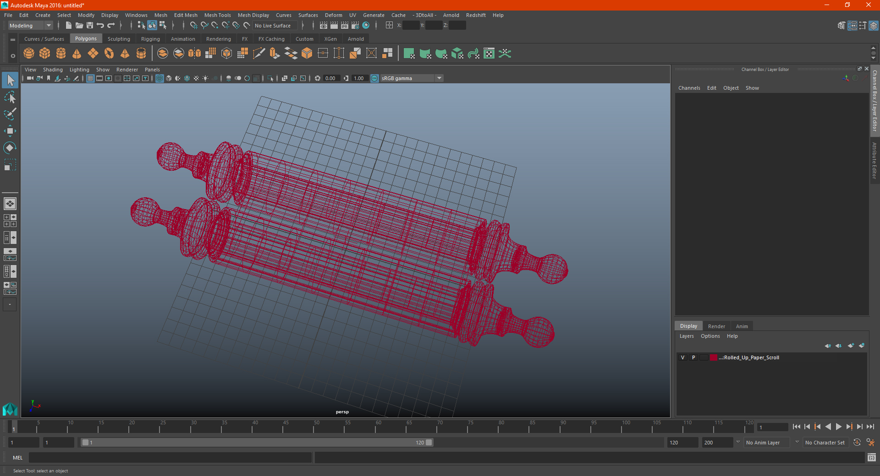Click the red layer color swatch

[714, 357]
